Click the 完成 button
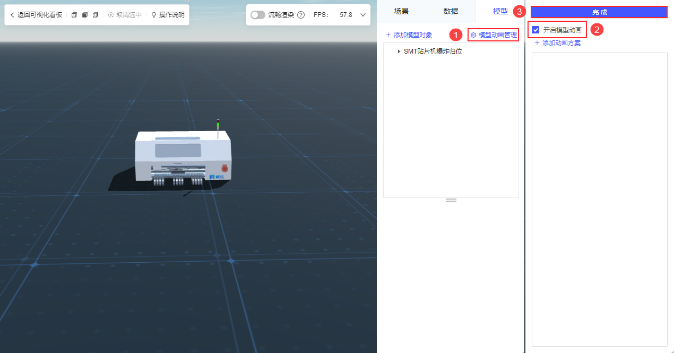Image resolution: width=674 pixels, height=353 pixels. coord(600,12)
